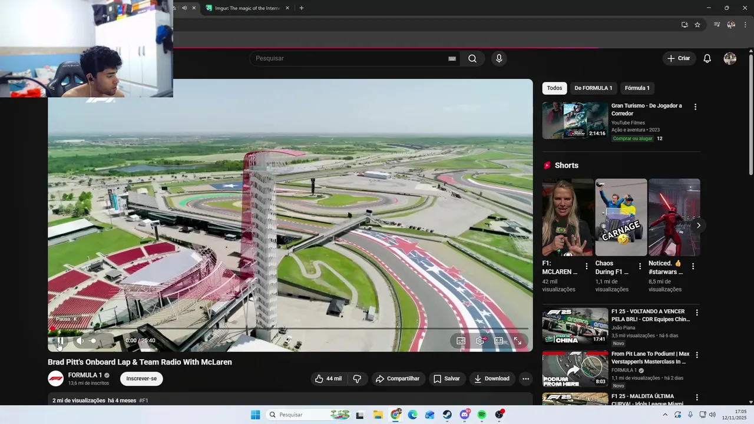Image resolution: width=754 pixels, height=424 pixels.
Task: Click the #F1 hashtag in the description
Action: pos(144,400)
